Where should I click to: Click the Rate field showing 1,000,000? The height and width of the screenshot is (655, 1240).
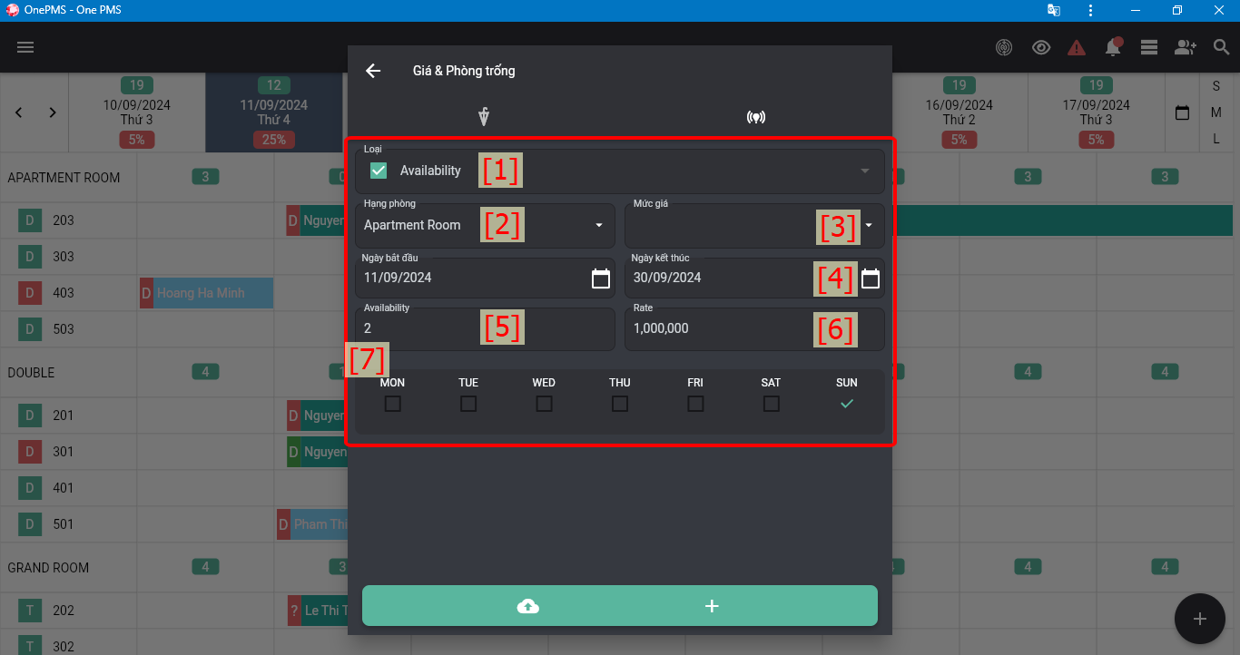tap(754, 328)
